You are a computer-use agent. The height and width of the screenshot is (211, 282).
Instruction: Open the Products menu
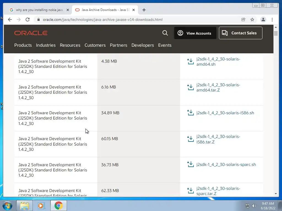point(23,45)
